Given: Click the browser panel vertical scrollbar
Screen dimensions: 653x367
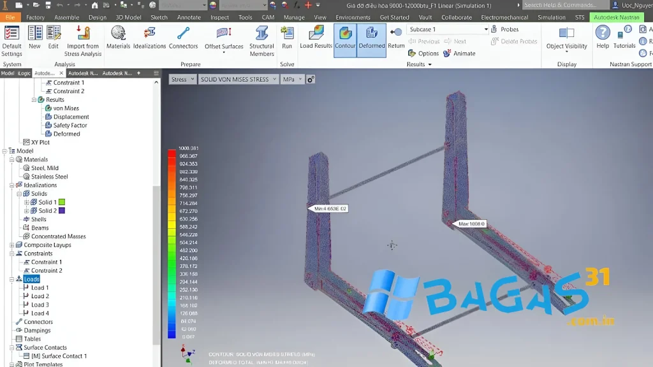Looking at the screenshot, I should (x=156, y=265).
